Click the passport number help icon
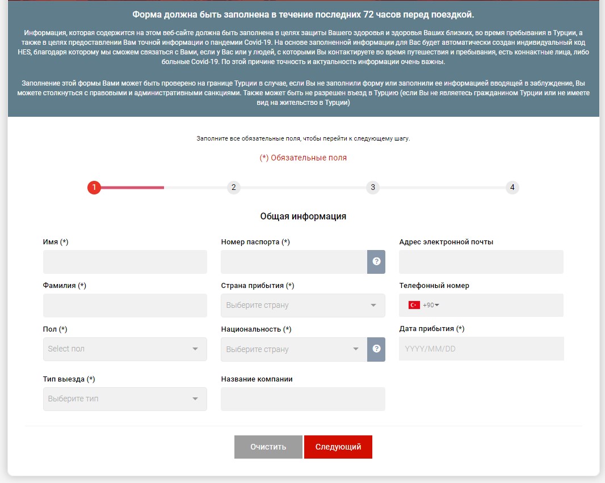 (376, 262)
